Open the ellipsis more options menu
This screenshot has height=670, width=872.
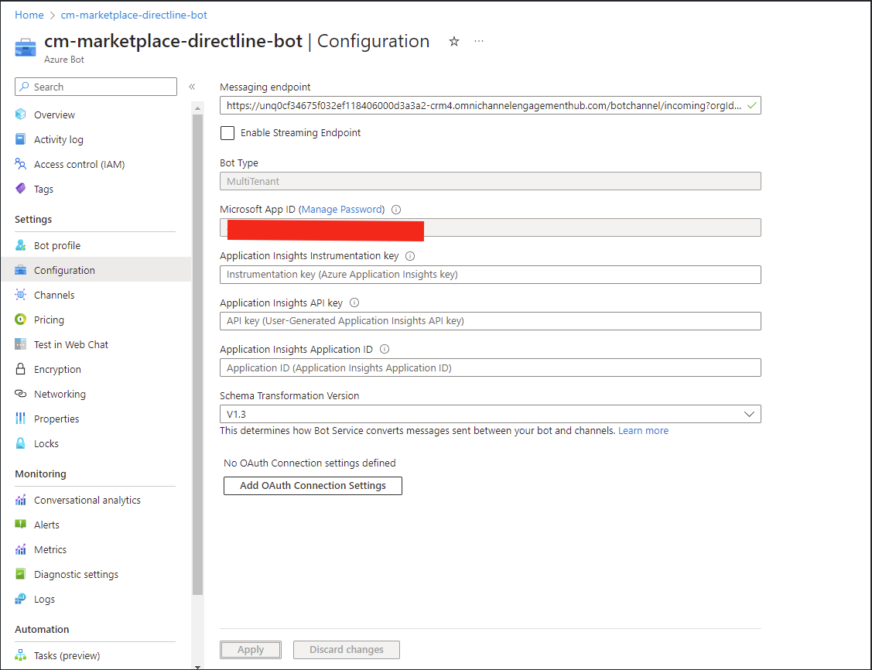point(479,41)
